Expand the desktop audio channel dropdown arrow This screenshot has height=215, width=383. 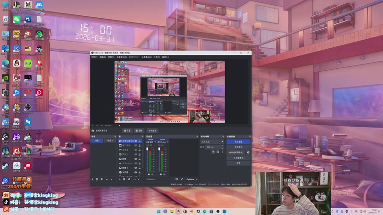point(155,142)
